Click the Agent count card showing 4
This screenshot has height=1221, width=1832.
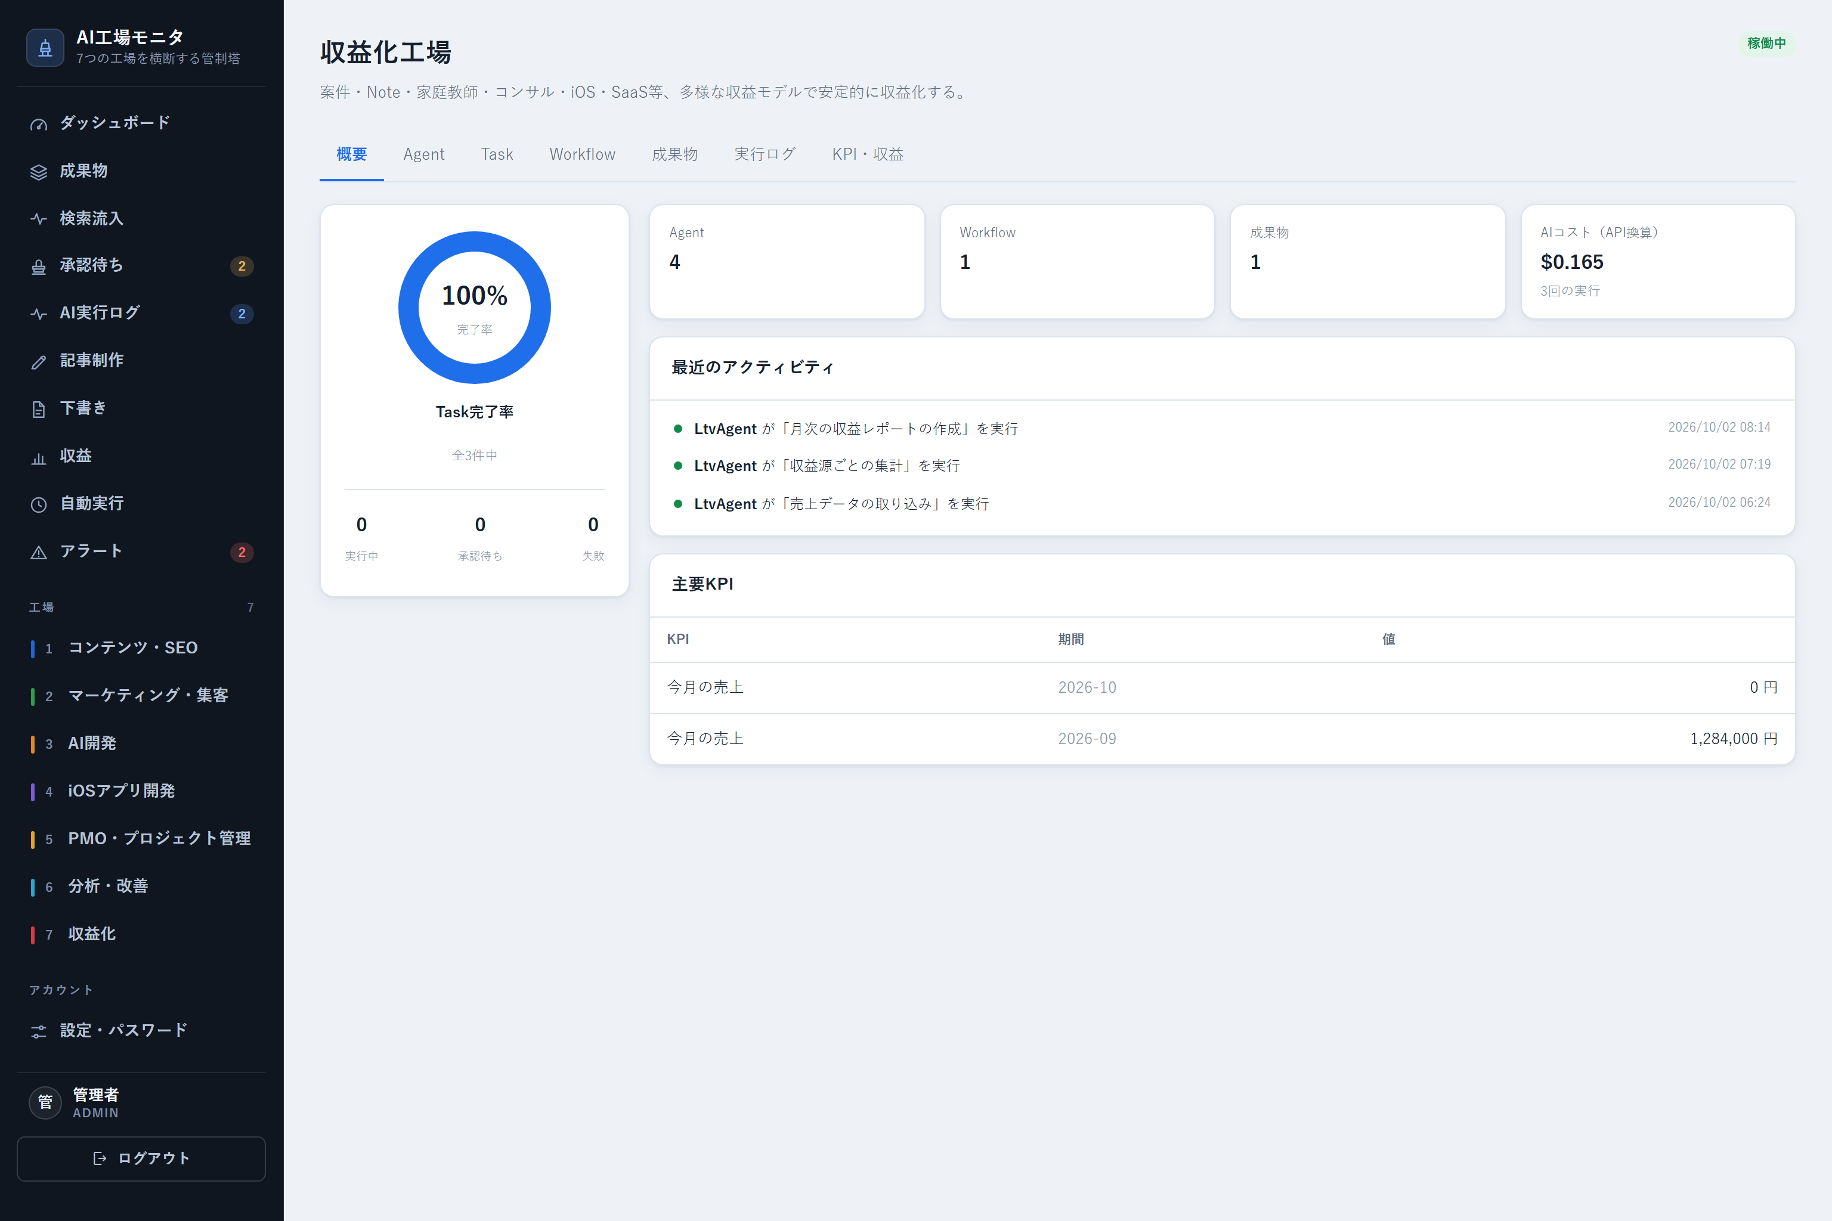pyautogui.click(x=787, y=262)
